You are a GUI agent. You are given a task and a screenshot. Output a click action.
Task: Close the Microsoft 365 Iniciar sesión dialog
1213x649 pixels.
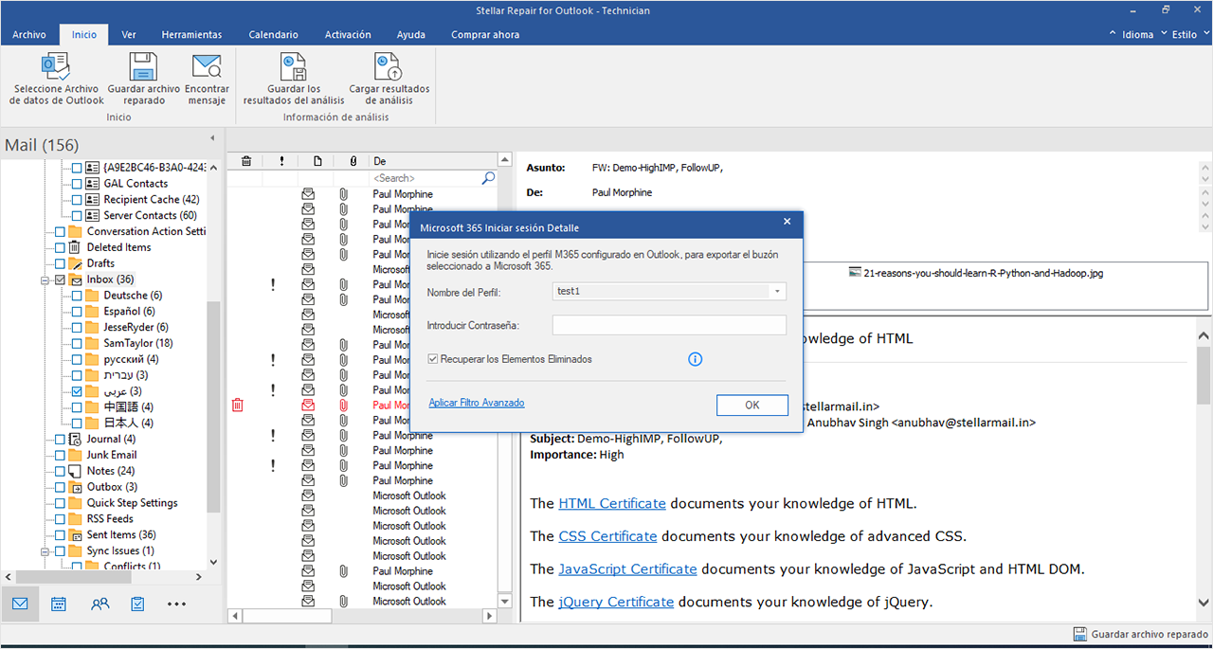point(787,222)
